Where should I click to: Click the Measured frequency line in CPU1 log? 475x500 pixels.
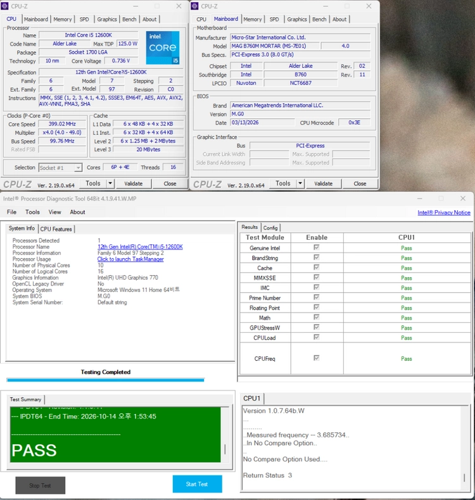coord(296,435)
